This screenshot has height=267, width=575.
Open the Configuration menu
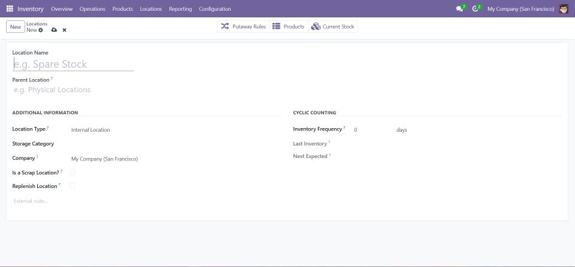click(214, 9)
